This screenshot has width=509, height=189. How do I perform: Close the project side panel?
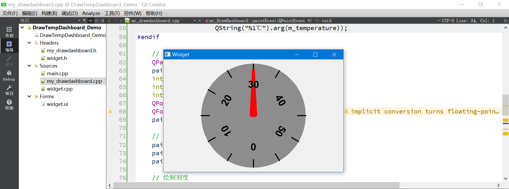point(103,21)
